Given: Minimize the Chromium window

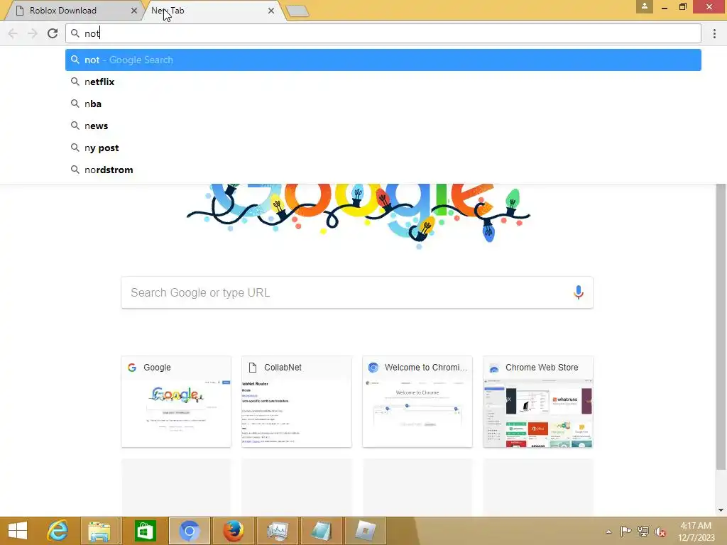Looking at the screenshot, I should (665, 7).
